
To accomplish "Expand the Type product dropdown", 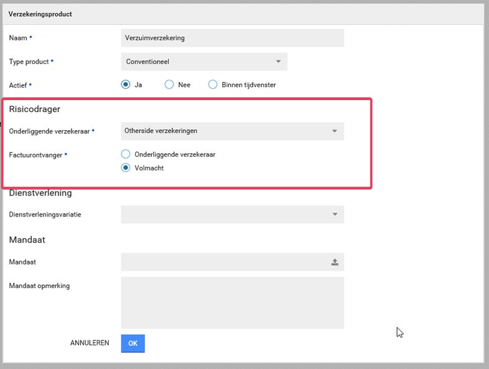I will (x=278, y=62).
